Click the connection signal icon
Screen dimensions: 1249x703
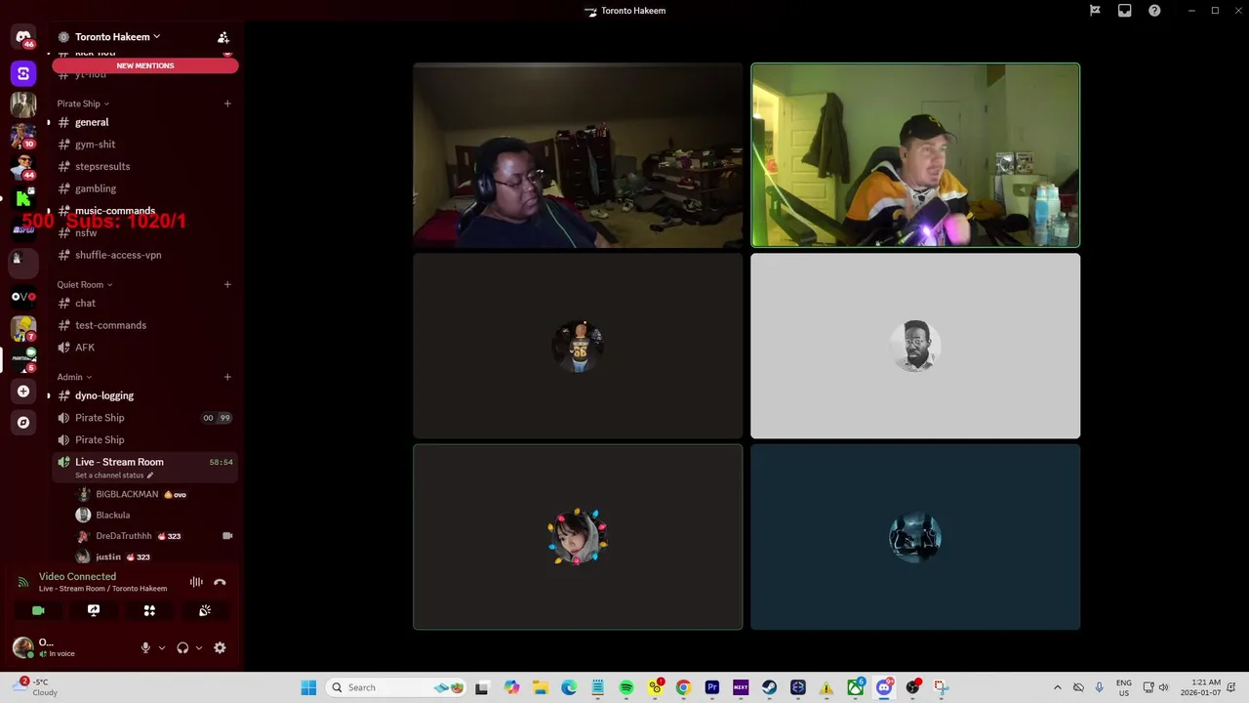[x=23, y=582]
